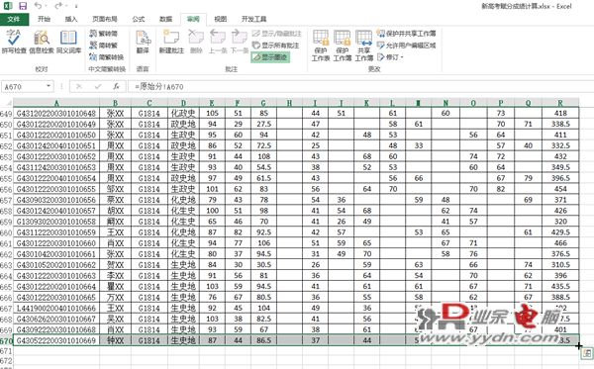Open the 文件 file menu
Viewport: 594px width, 369px height.
(14, 19)
